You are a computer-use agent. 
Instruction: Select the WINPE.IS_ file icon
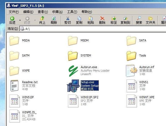[x=15, y=116]
